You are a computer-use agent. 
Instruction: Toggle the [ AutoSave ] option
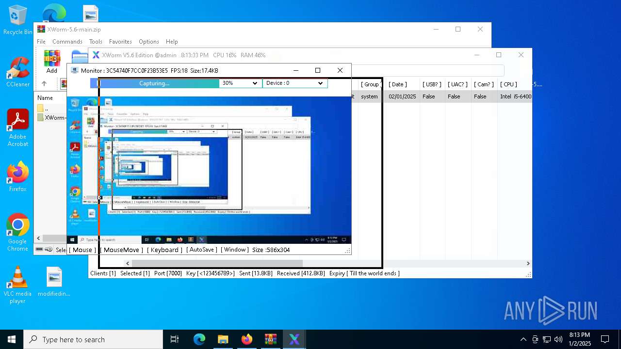201,250
